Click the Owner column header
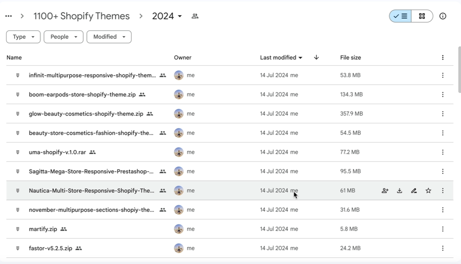Image resolution: width=461 pixels, height=264 pixels. pos(182,58)
